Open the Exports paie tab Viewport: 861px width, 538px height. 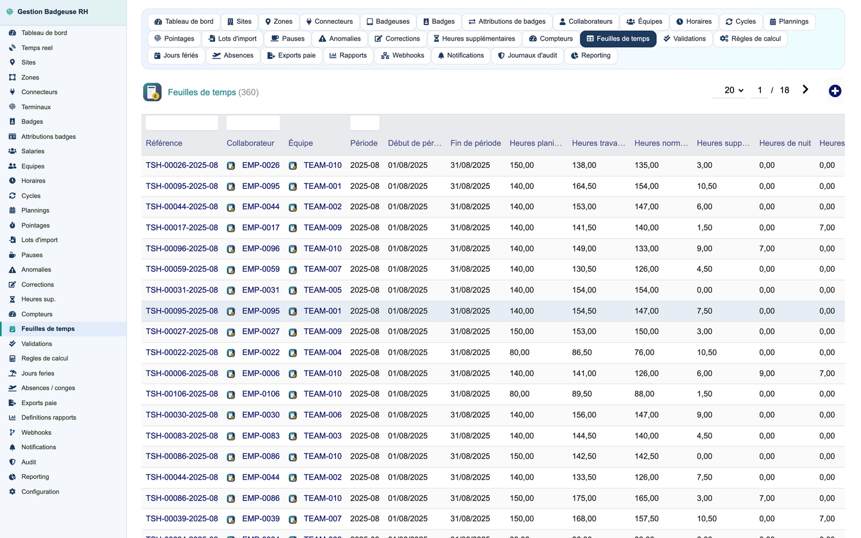point(291,55)
